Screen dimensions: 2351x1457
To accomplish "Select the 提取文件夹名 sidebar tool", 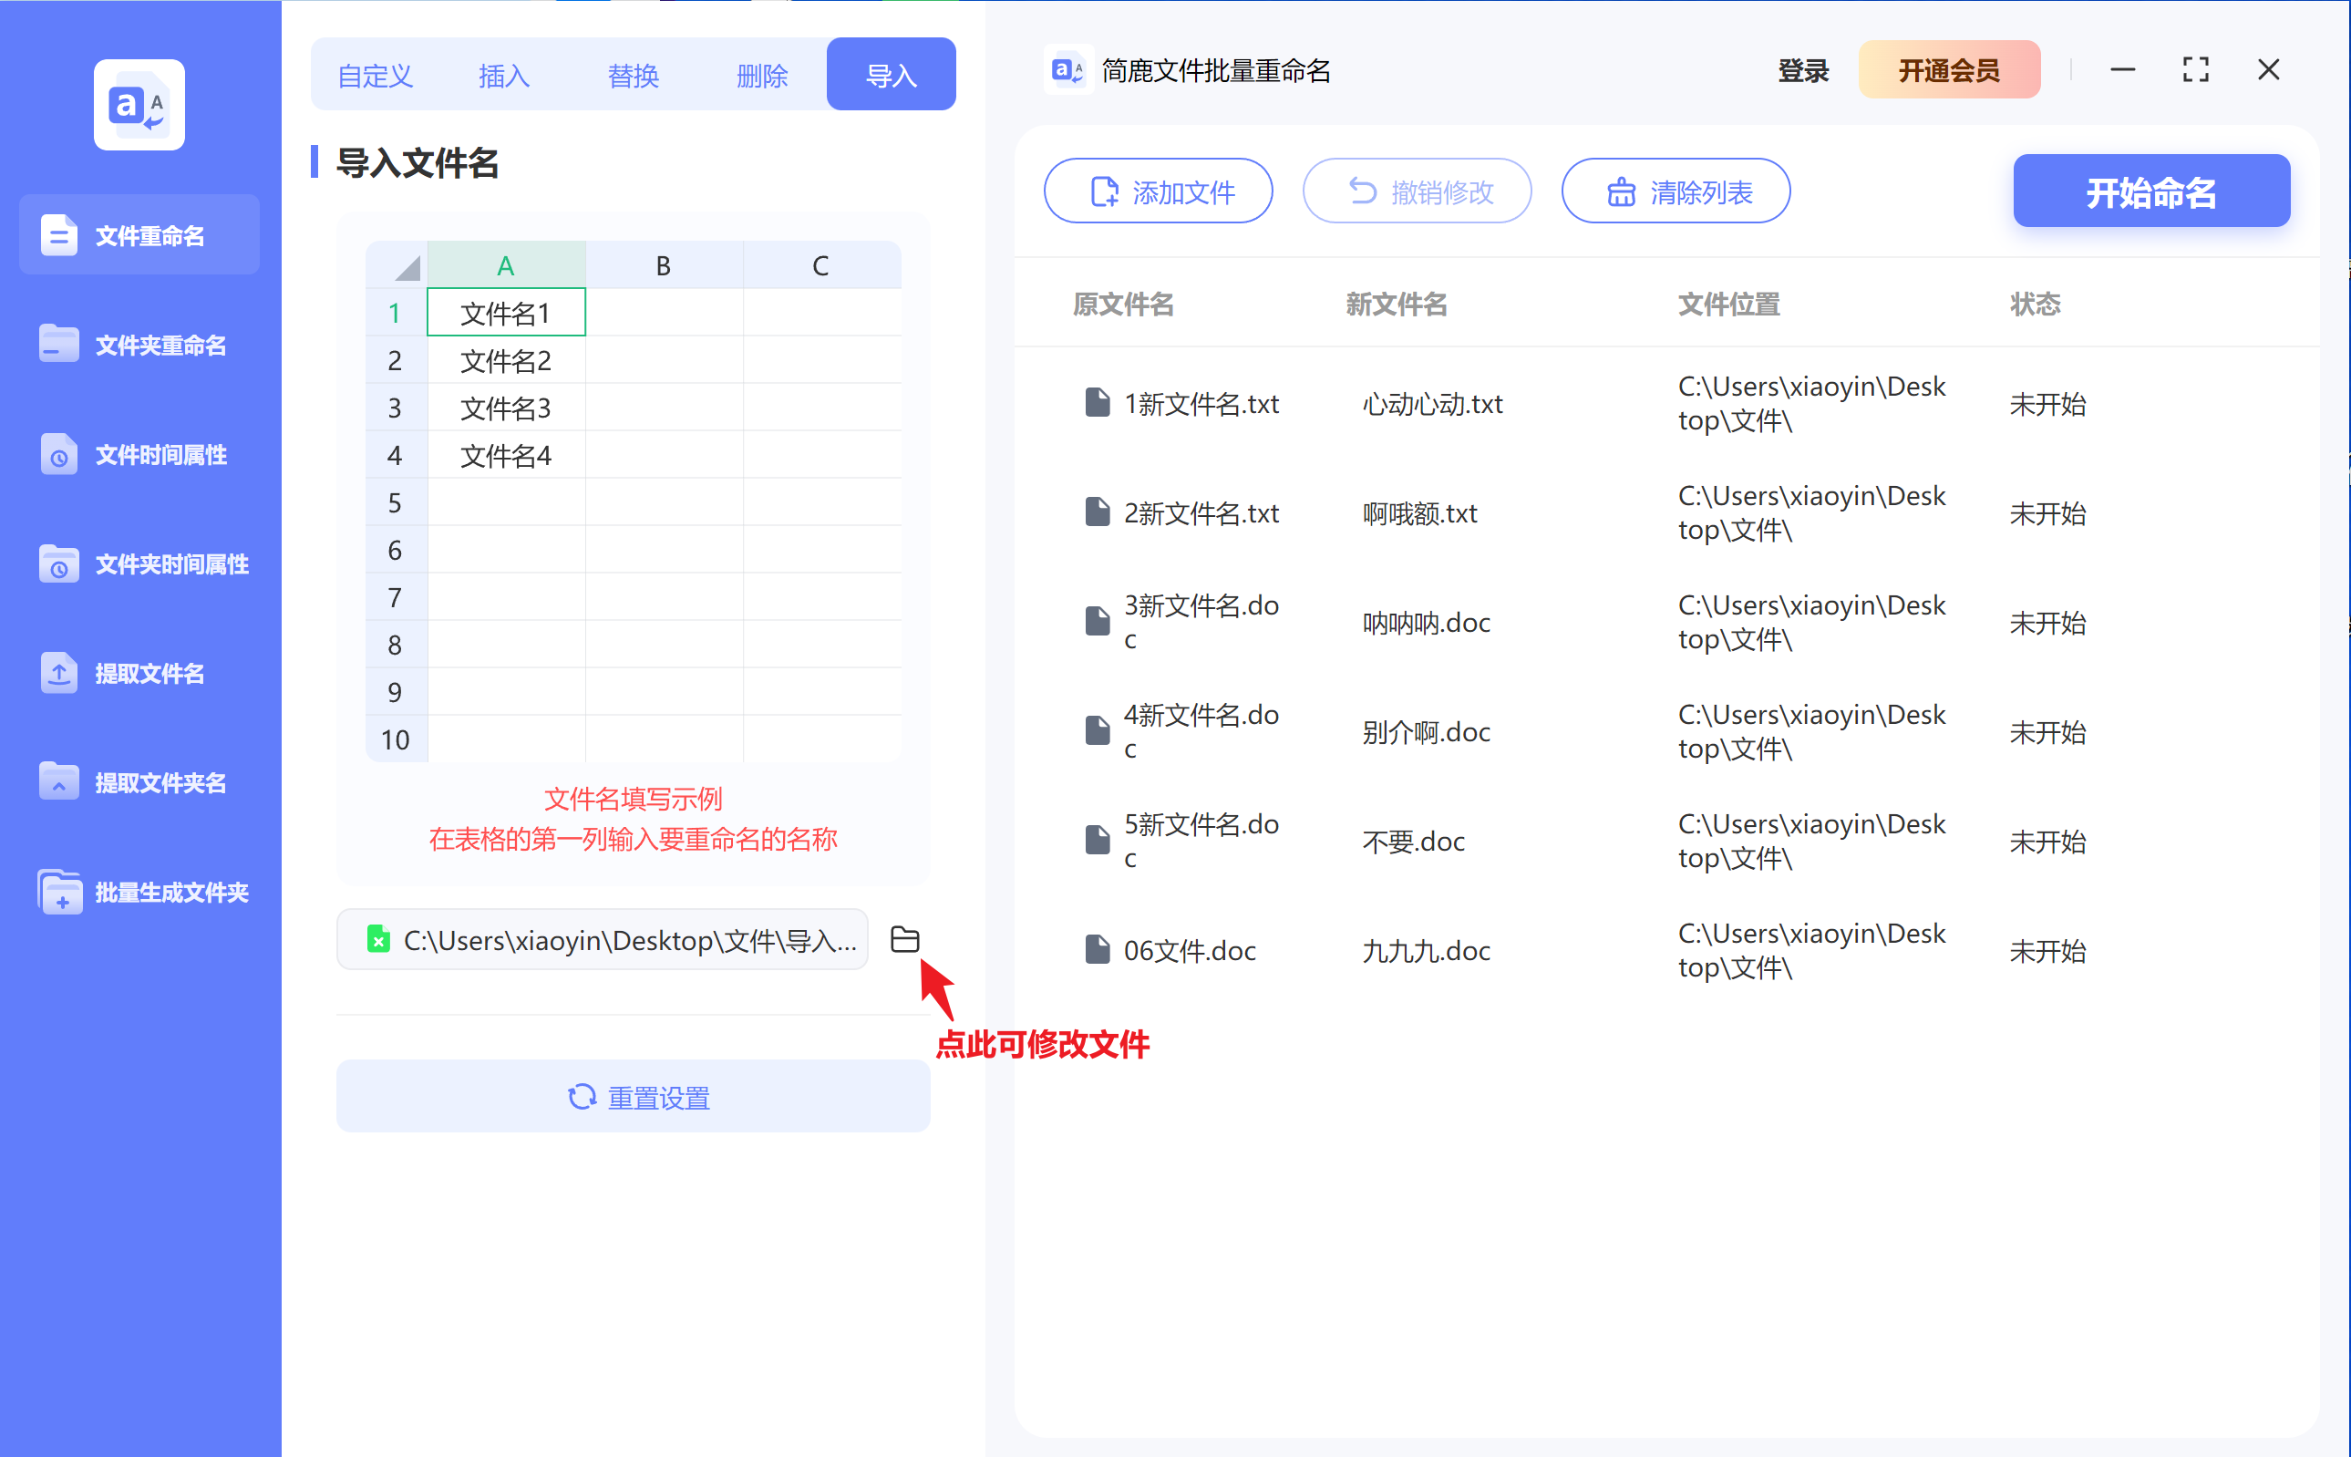I will tap(139, 782).
